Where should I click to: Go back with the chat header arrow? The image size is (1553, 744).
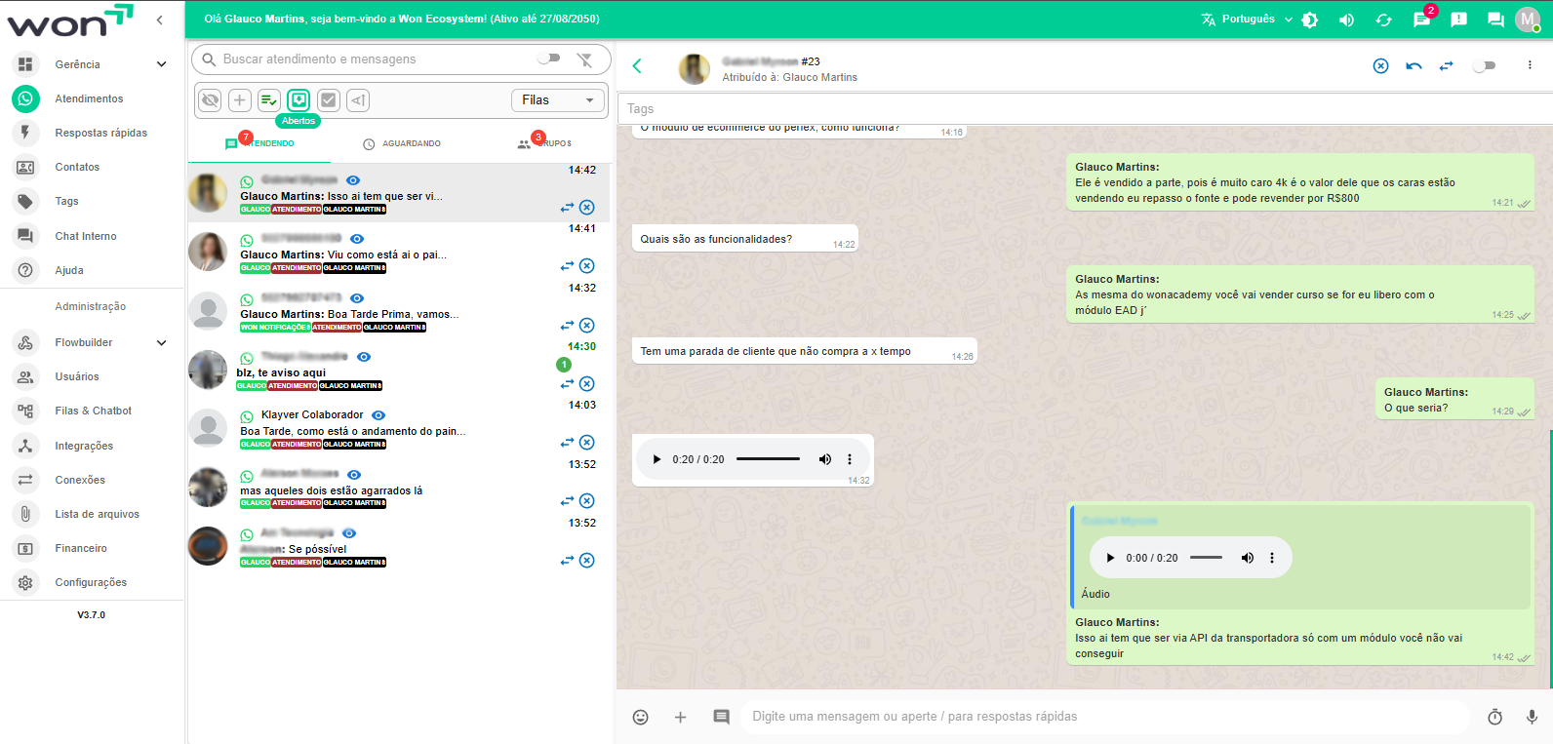[x=637, y=65]
